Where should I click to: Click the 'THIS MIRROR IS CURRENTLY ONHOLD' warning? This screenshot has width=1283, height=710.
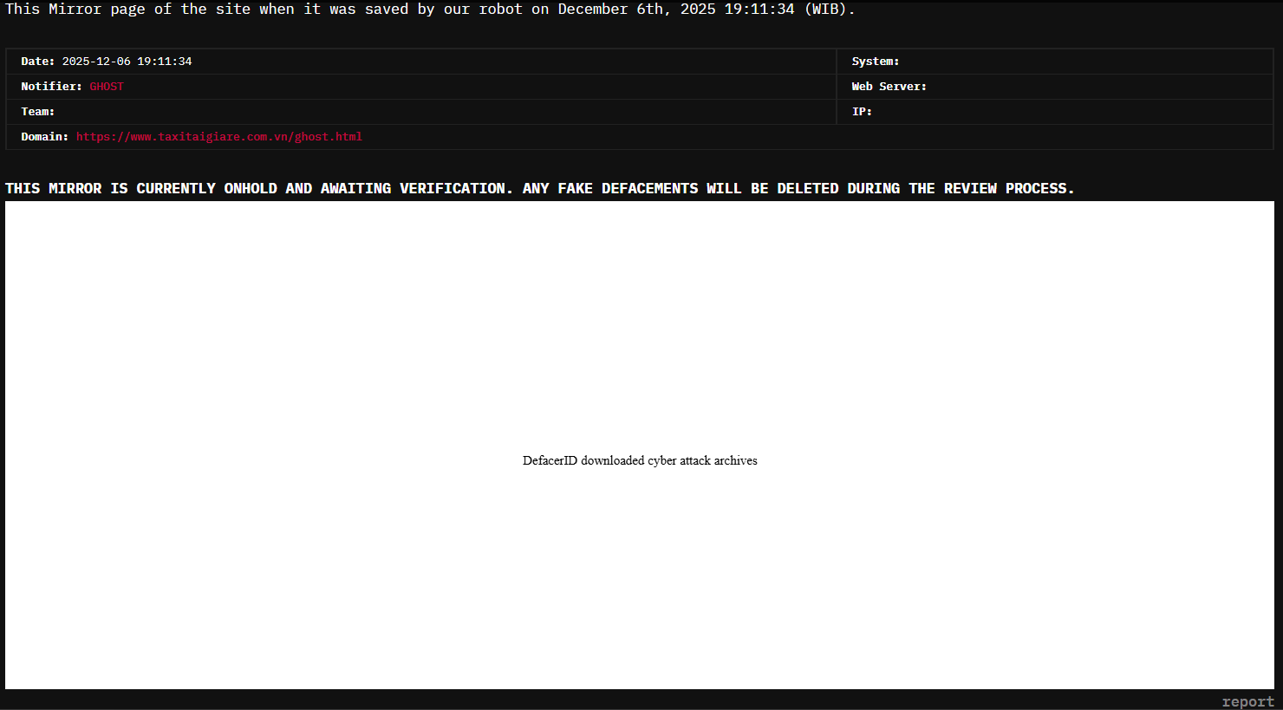140,189
